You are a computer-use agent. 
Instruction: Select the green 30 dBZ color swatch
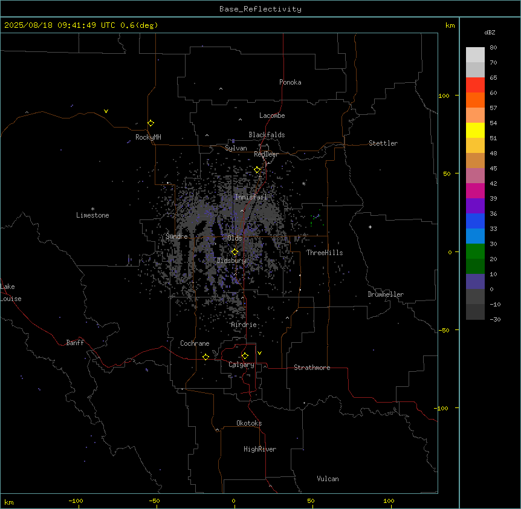pos(475,251)
